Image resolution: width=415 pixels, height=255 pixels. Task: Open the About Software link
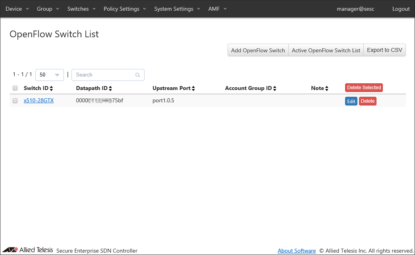tap(297, 251)
